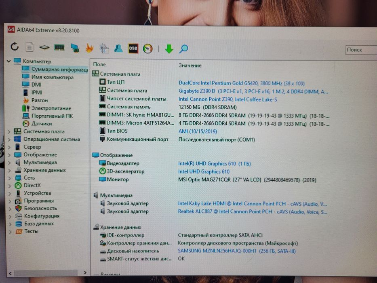Expand the Мультимедиа tree node
377x283 pixels.
coord(9,163)
